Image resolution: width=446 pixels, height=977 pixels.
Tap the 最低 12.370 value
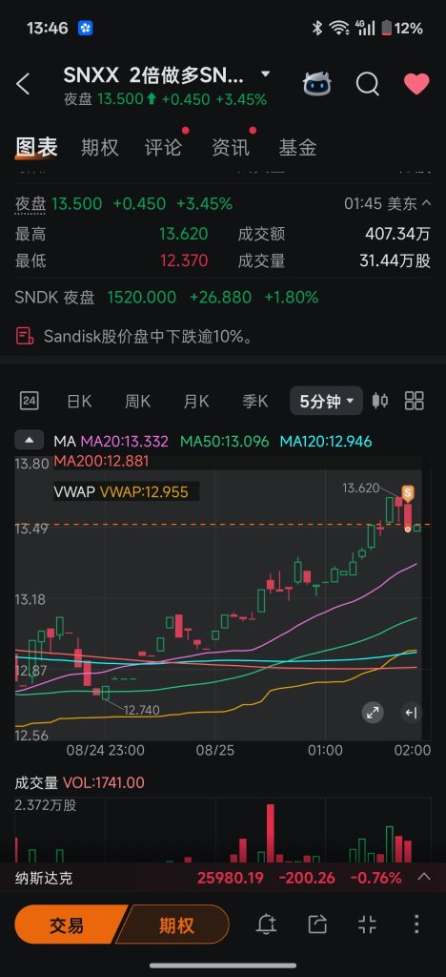coord(184,260)
